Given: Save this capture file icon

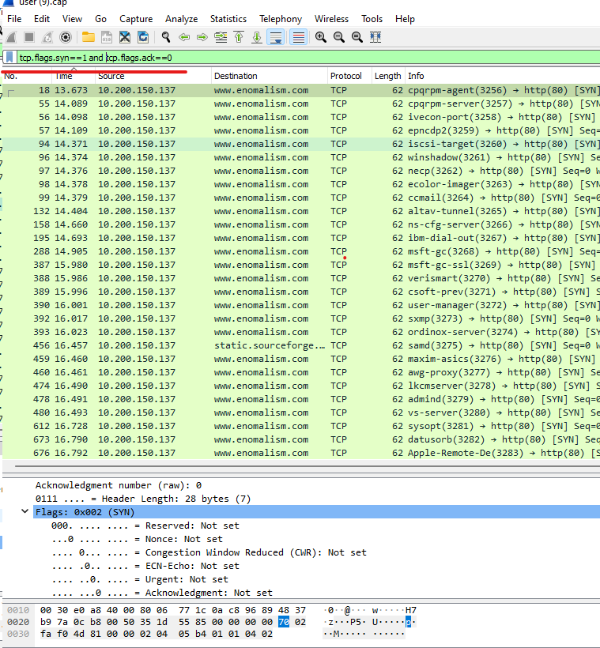Looking at the screenshot, I should pos(107,37).
